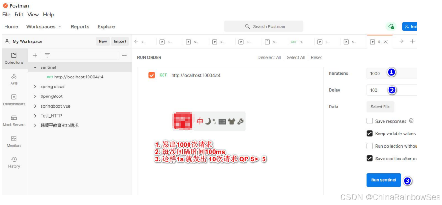Viewport: 442px width, 205px height.
Task: Open the Explore section
Action: [106, 26]
